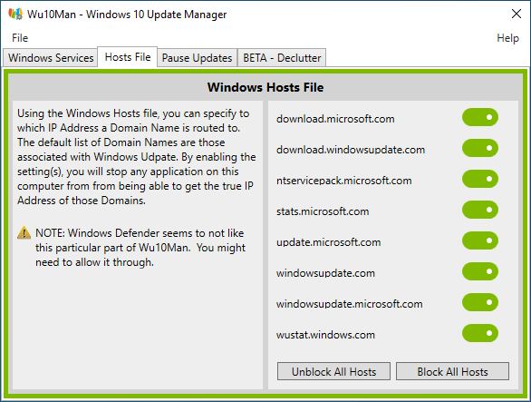Click the Hosts file description paragraph
531x402 pixels.
point(137,157)
